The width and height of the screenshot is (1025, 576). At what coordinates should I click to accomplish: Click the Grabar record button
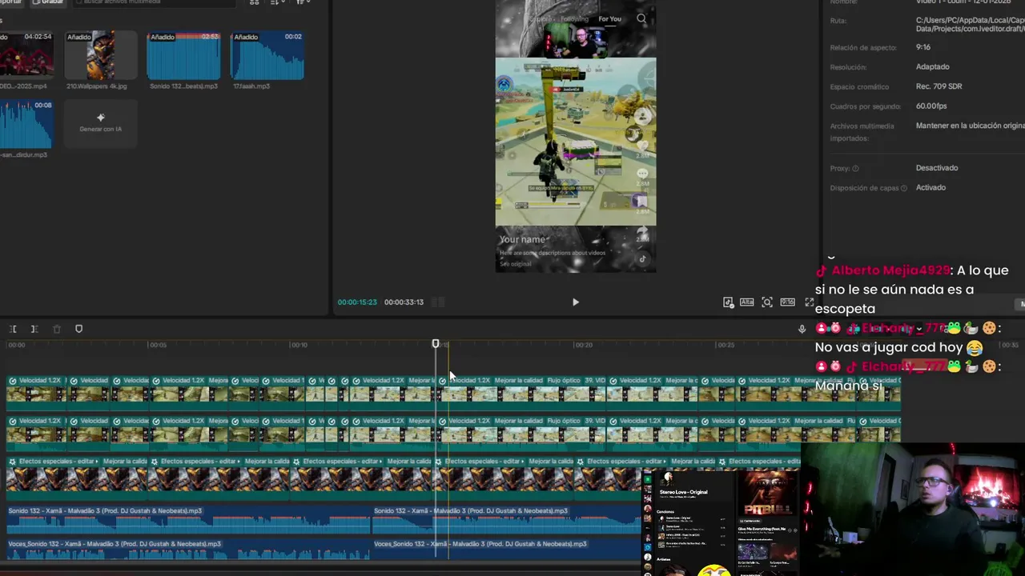47,2
